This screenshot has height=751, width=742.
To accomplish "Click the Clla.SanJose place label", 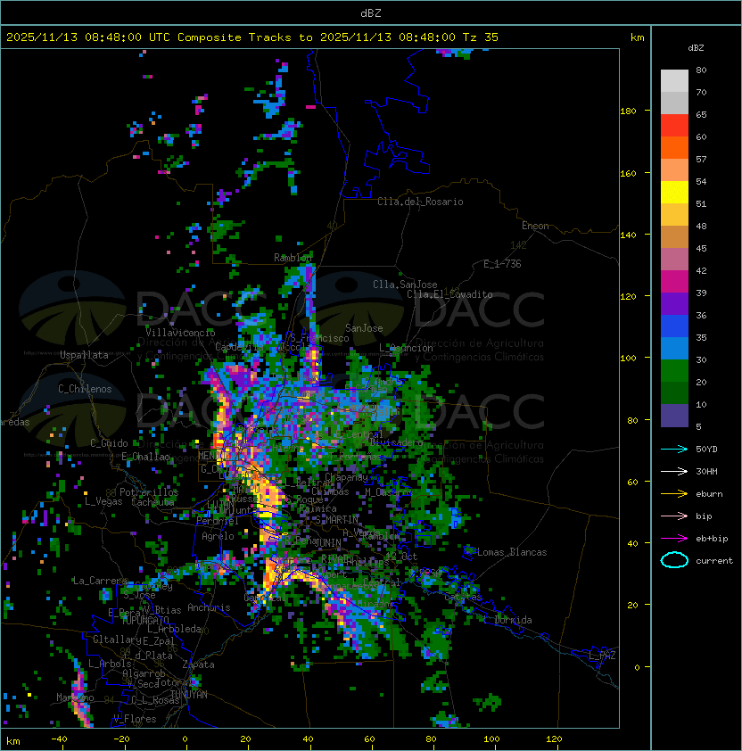I will [x=405, y=285].
